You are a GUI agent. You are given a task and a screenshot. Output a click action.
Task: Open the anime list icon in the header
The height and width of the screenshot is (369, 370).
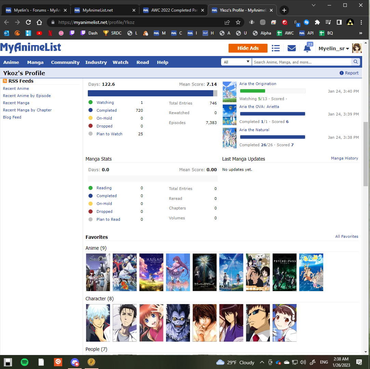(x=275, y=49)
